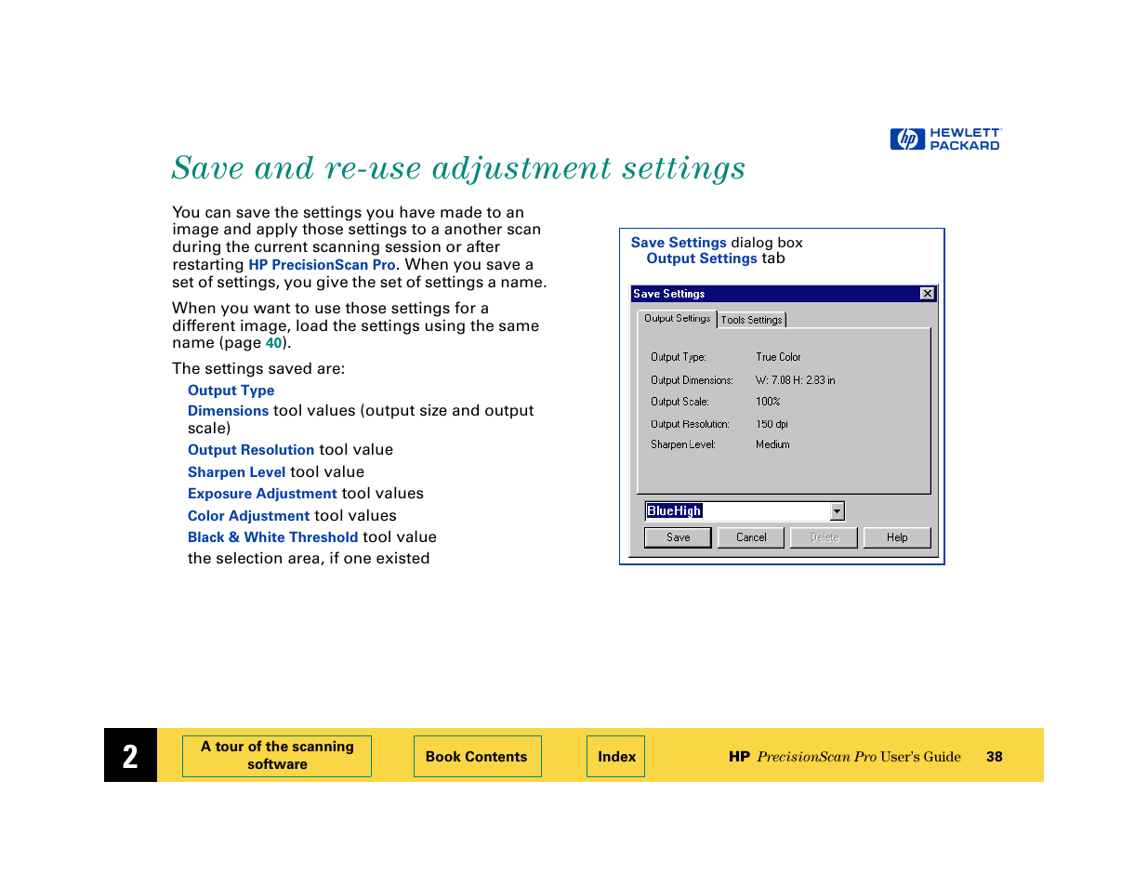Click the 'Medium' sharpen level value

coord(772,444)
